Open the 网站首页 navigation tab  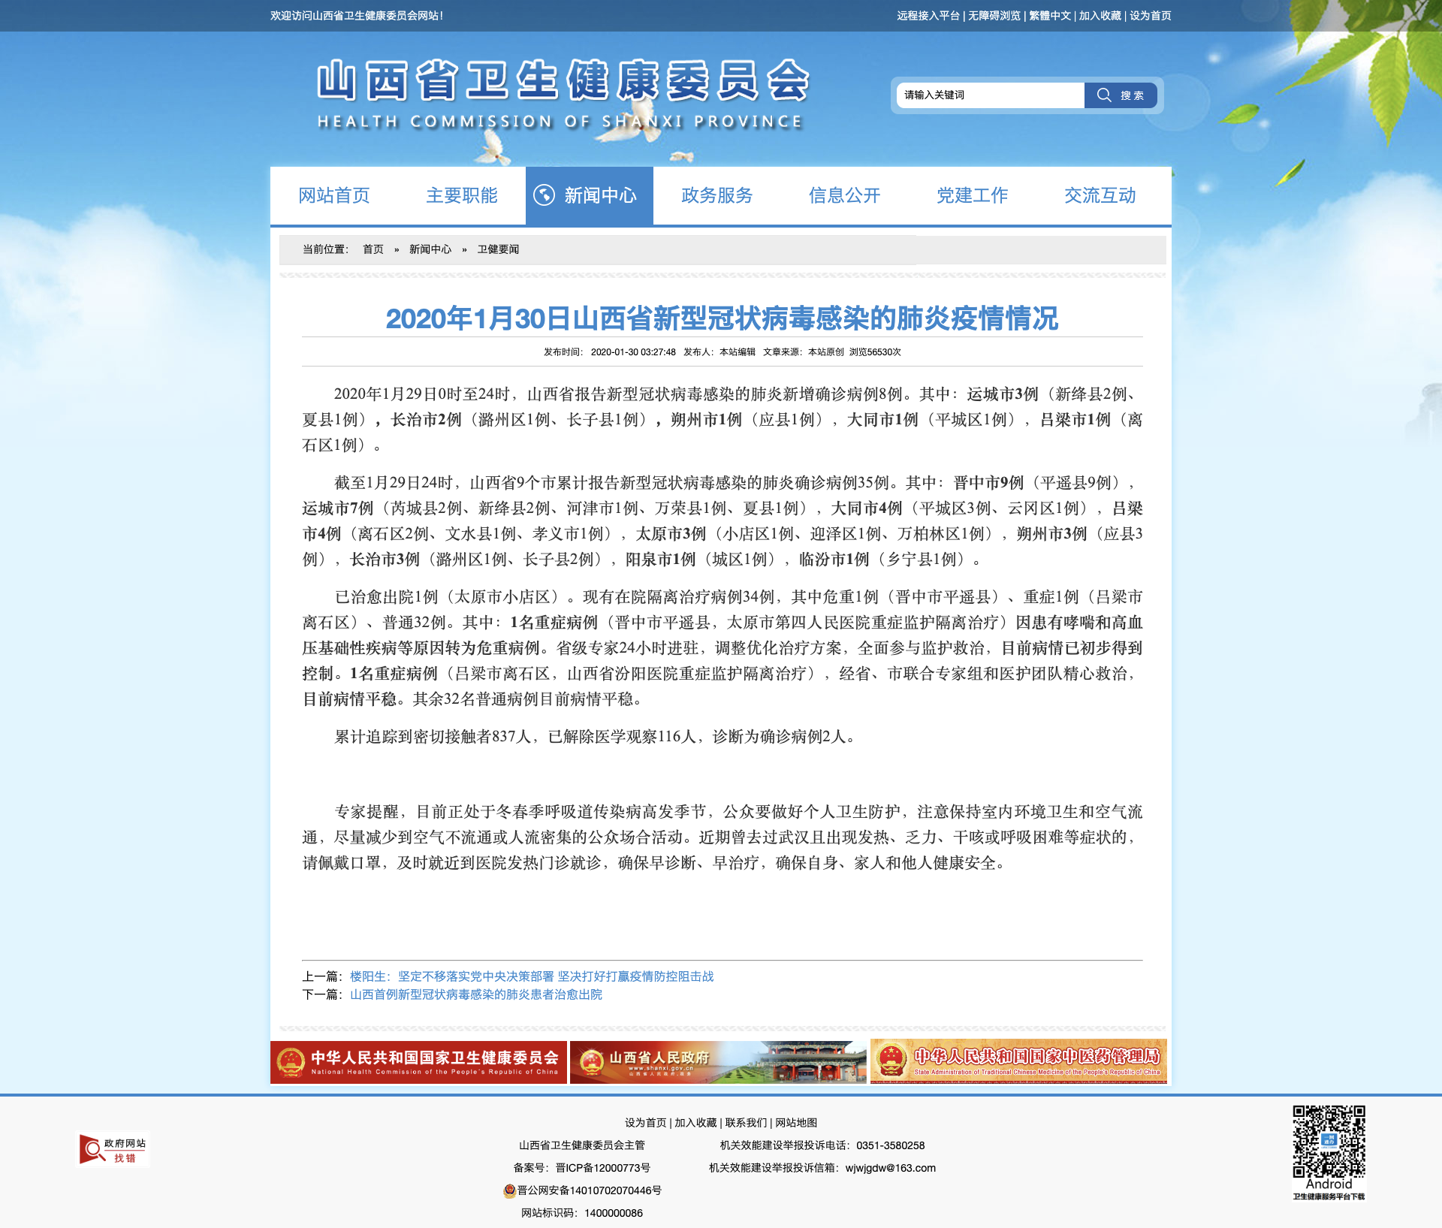click(334, 195)
